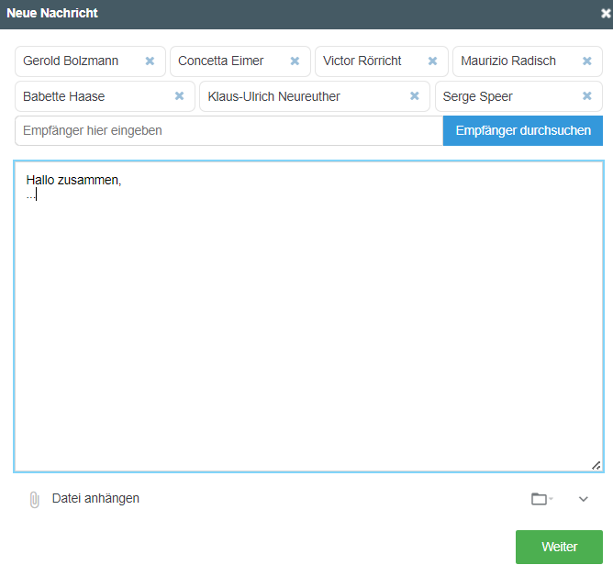Remove recipient Serge Speer
Screen dimensions: 613x576
coord(586,96)
